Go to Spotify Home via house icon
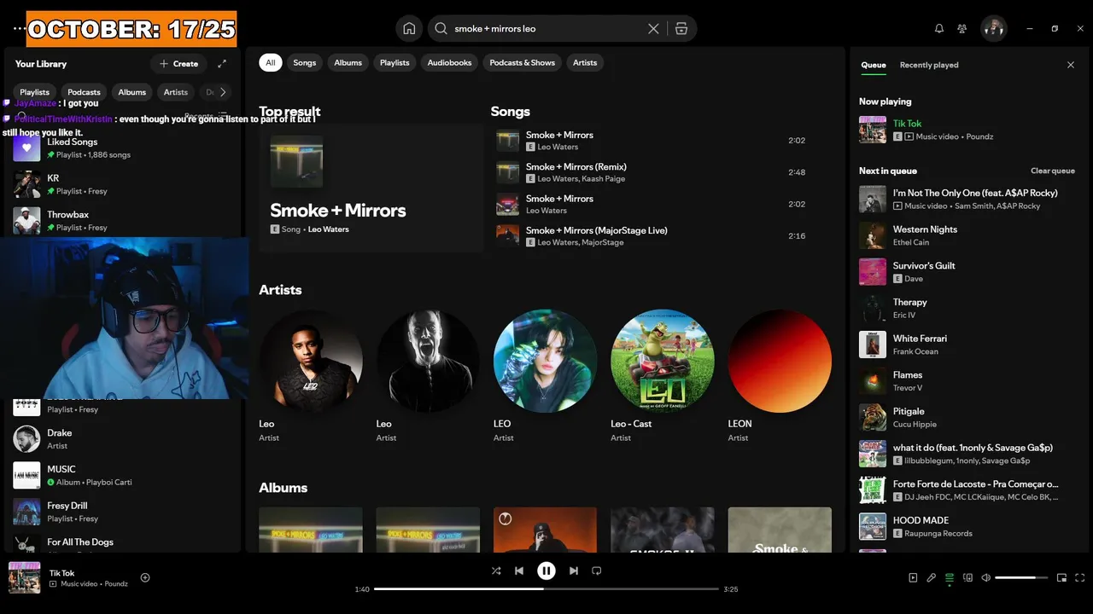This screenshot has width=1093, height=614. [x=409, y=28]
